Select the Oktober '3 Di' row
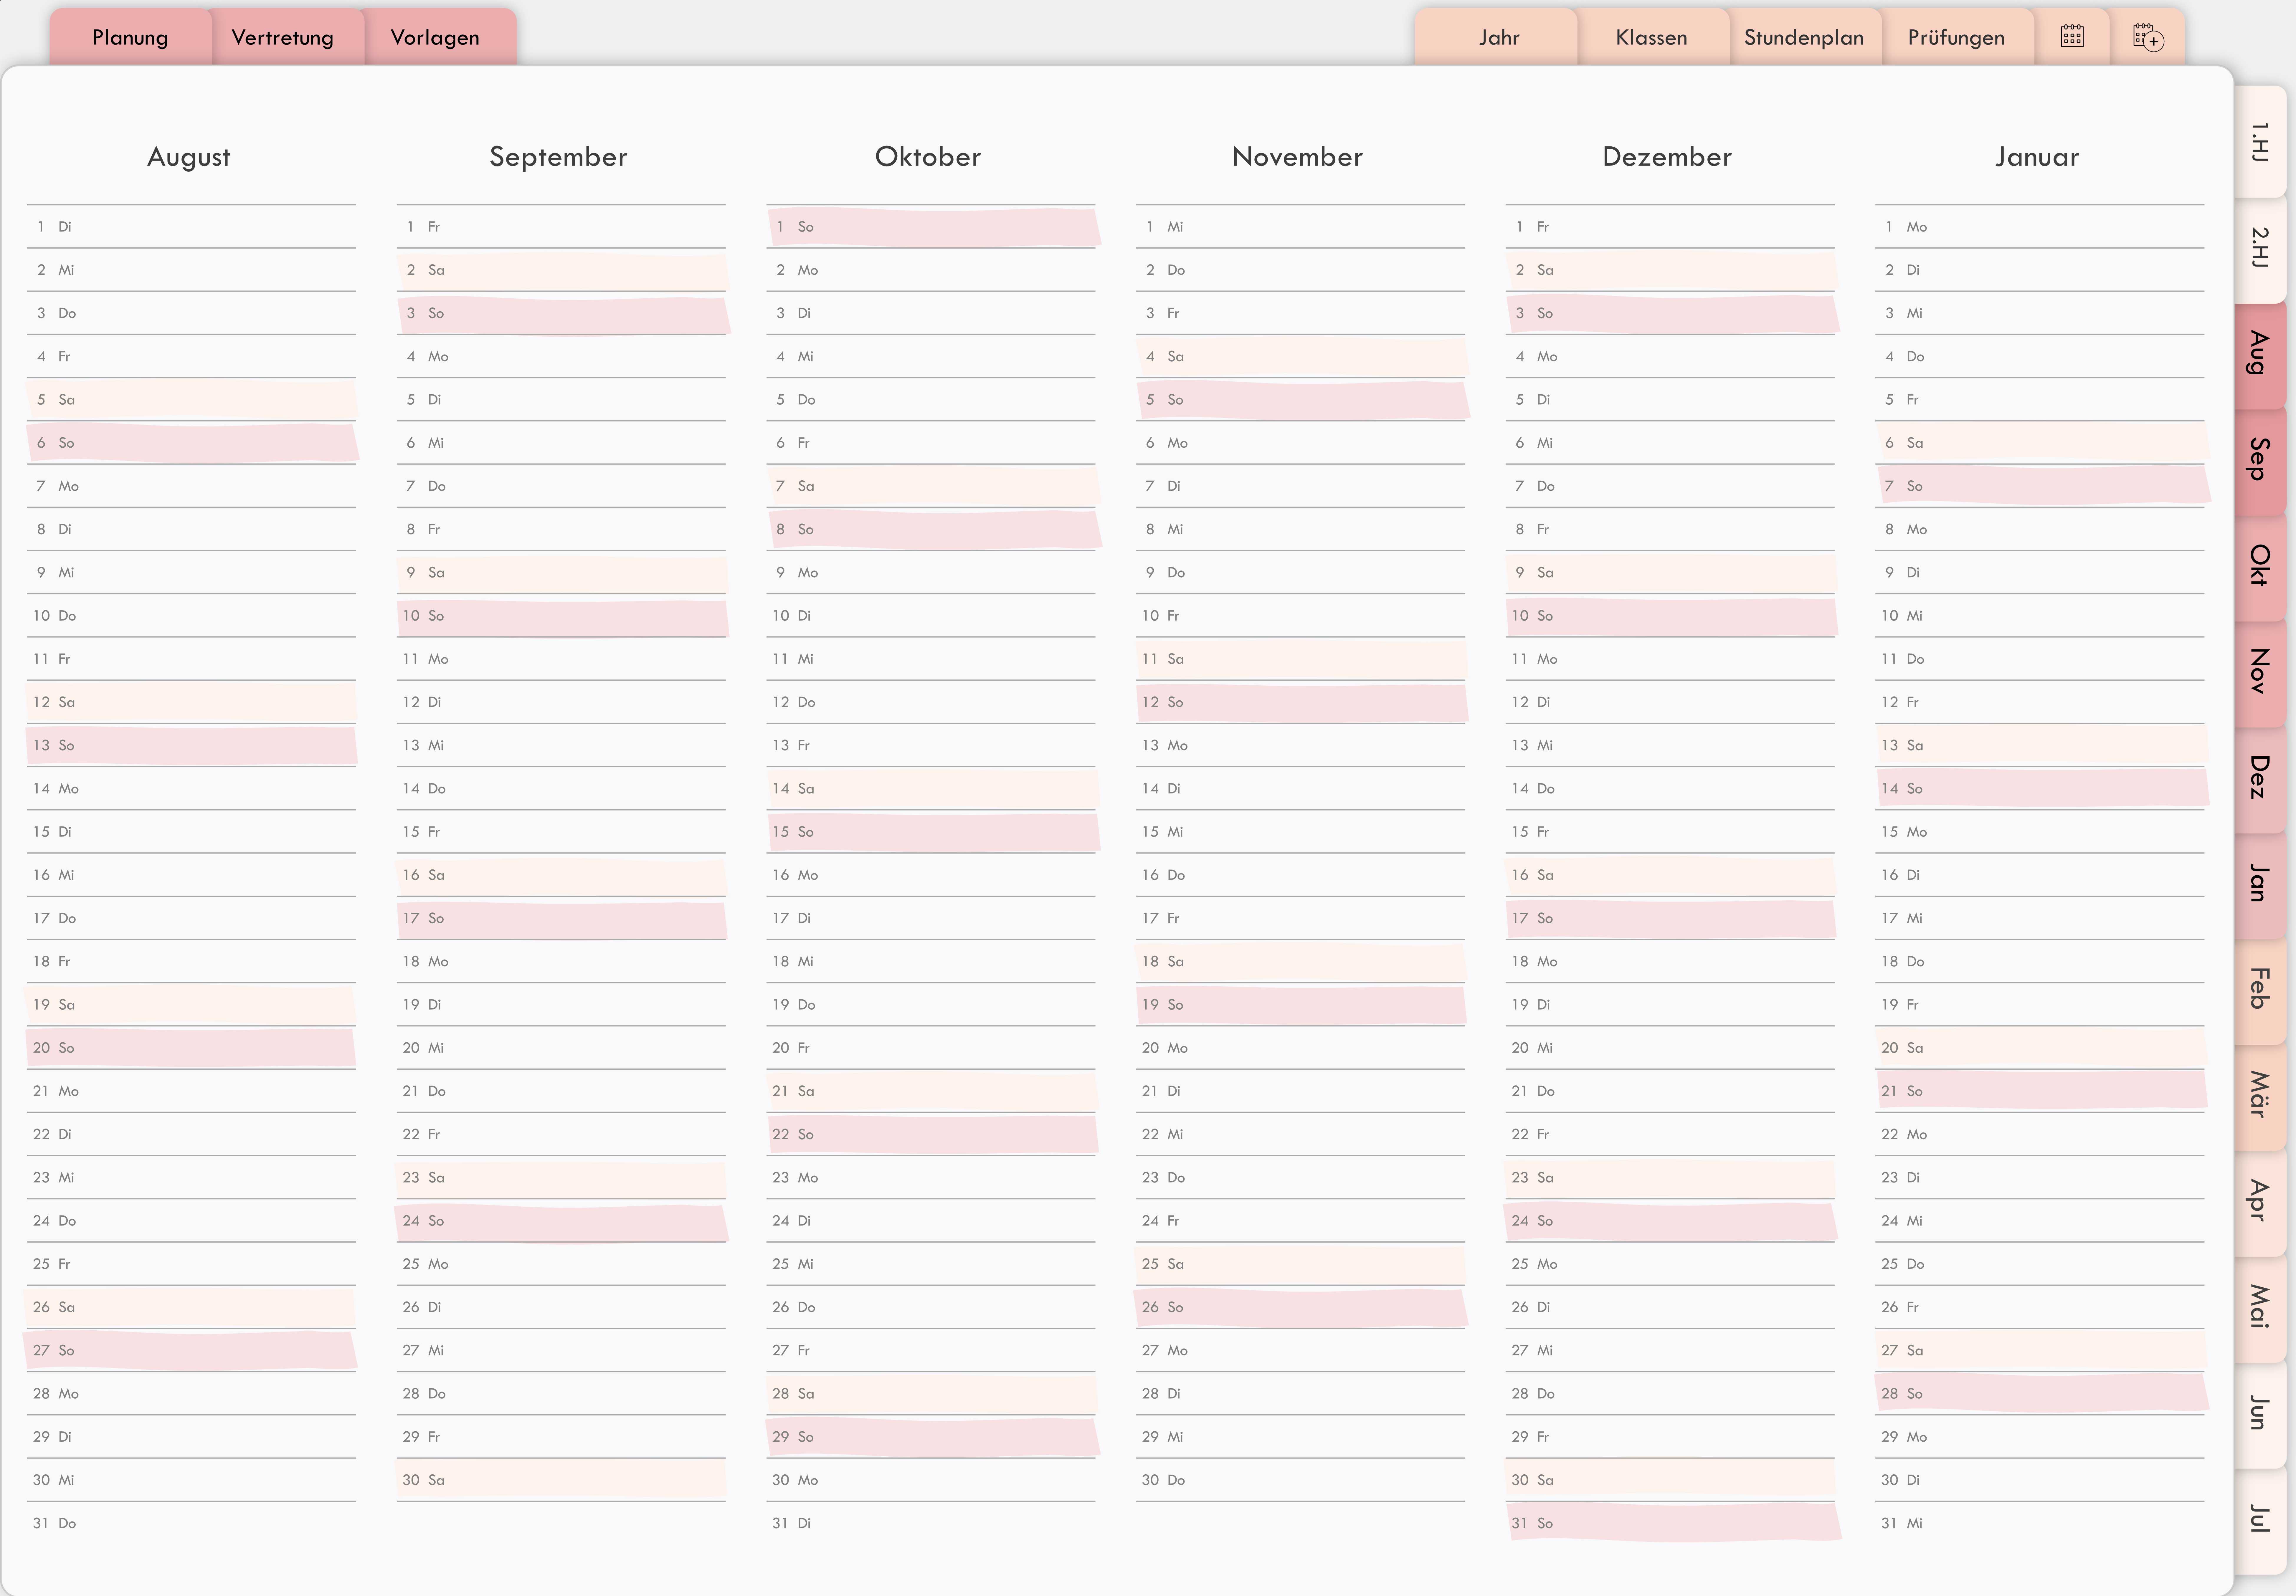The height and width of the screenshot is (1596, 2296). click(931, 313)
